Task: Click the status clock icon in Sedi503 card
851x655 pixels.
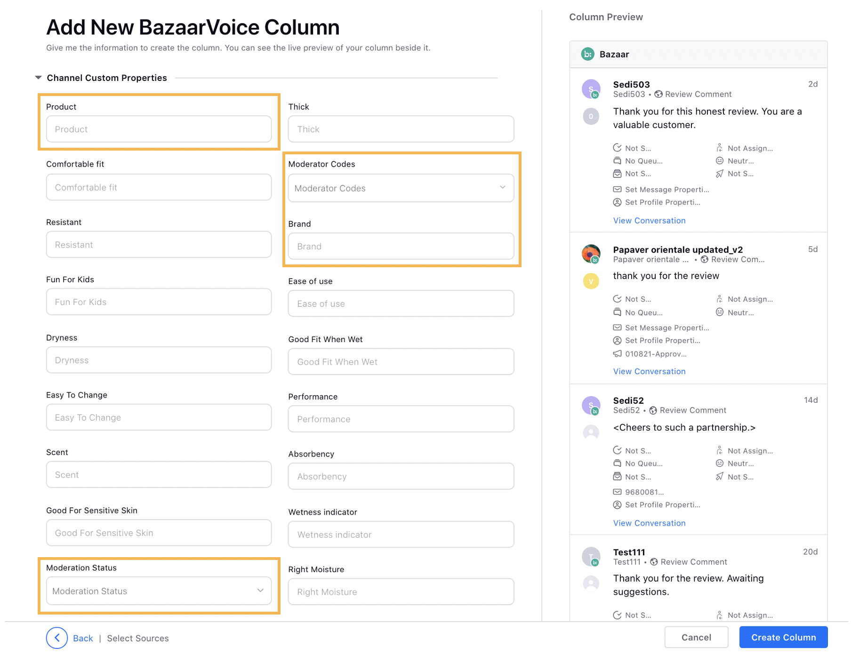Action: click(x=618, y=148)
